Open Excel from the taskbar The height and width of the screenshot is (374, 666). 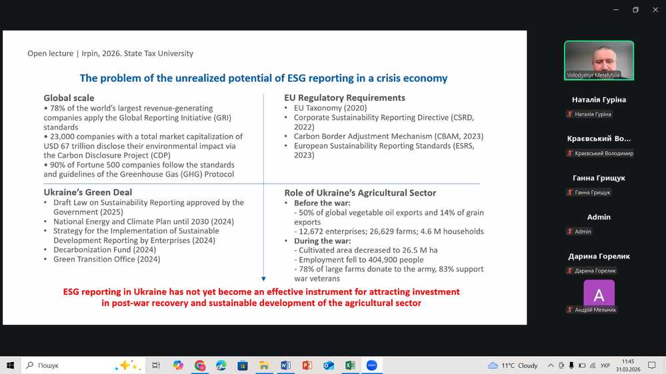(350, 365)
